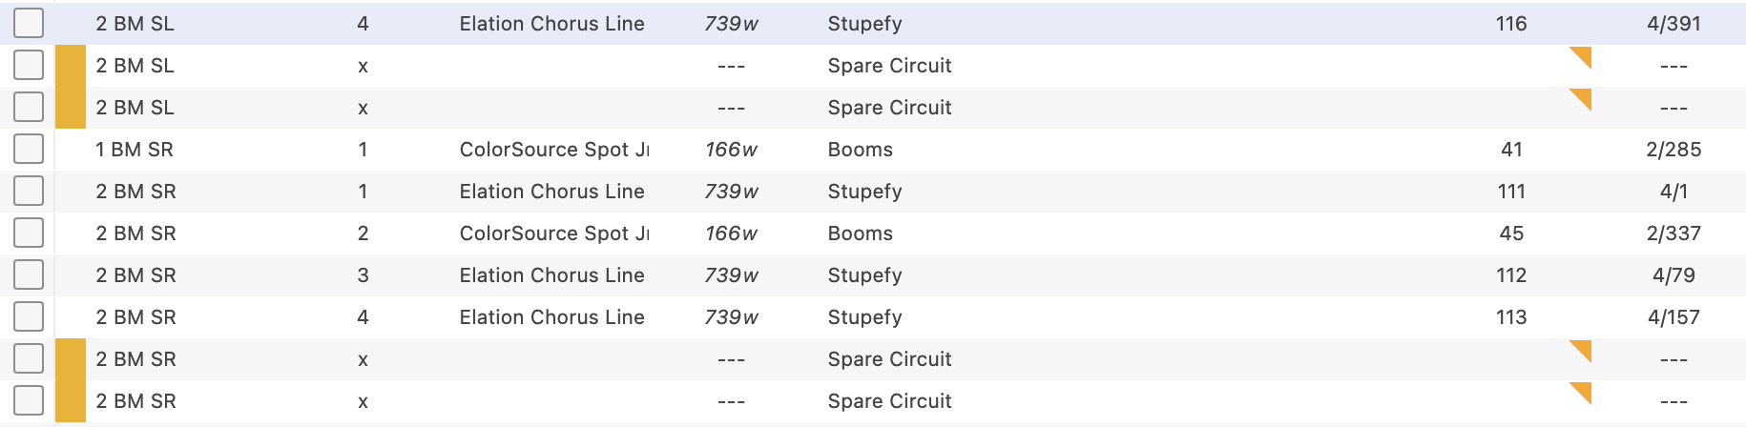Click the address cell showing 4/1
Image resolution: width=1746 pixels, height=427 pixels.
[x=1673, y=192]
